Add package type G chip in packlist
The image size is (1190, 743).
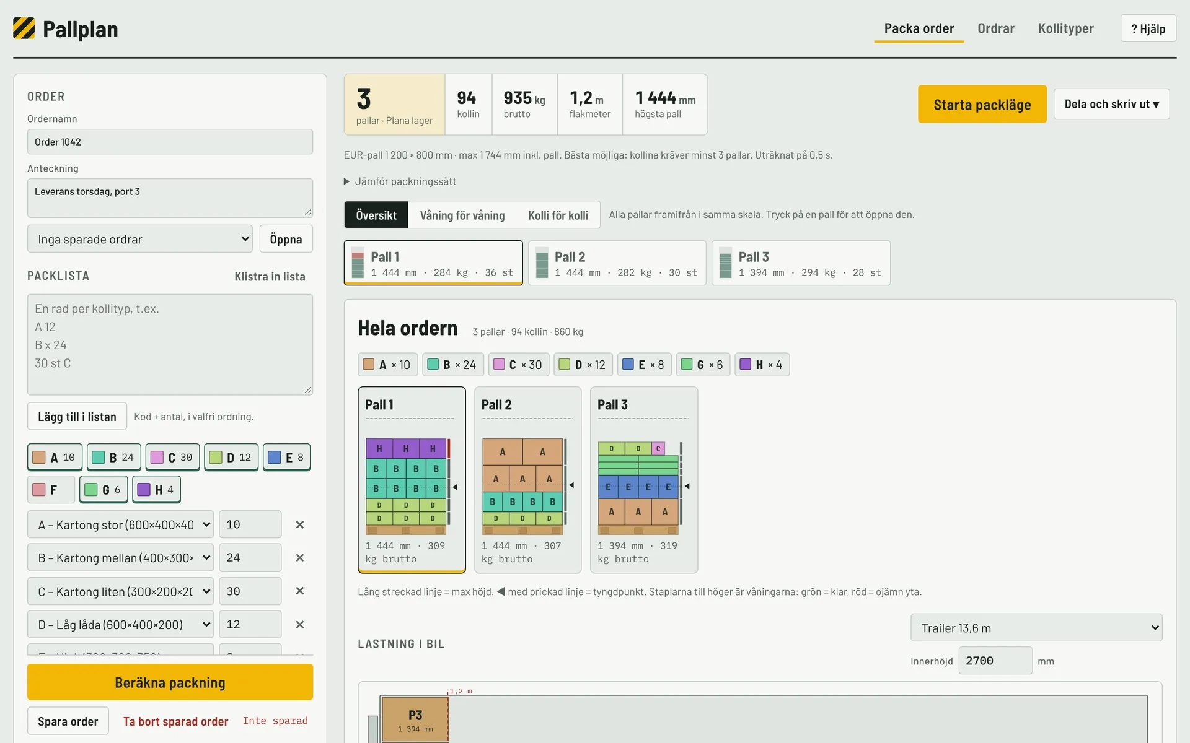[104, 490]
